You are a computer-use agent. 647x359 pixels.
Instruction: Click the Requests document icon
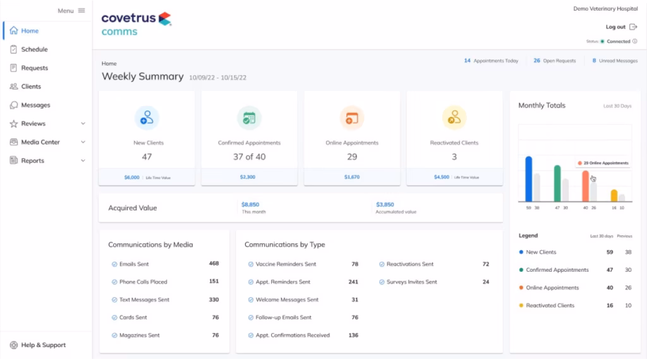coord(14,68)
